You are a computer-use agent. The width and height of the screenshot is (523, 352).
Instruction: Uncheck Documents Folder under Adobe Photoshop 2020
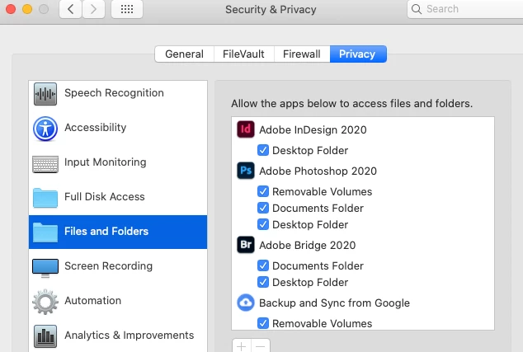point(263,208)
